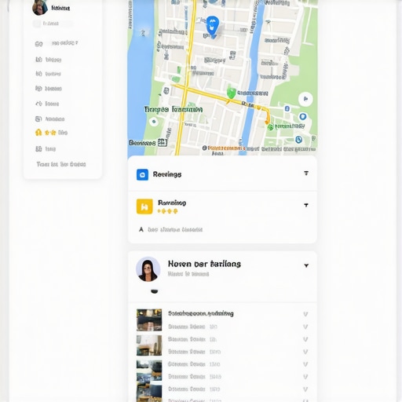402x402 pixels.
Task: Select the fourth sidebar item with gear-like icon
Action: click(x=49, y=89)
